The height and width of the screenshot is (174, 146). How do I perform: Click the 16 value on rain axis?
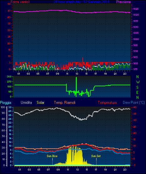(10, 134)
